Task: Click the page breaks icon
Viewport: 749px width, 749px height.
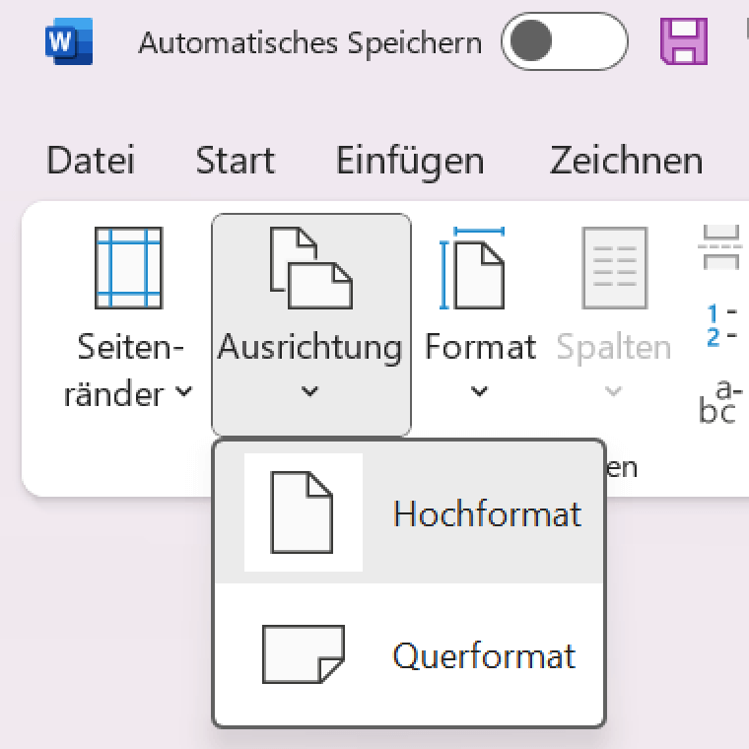Action: point(720,247)
